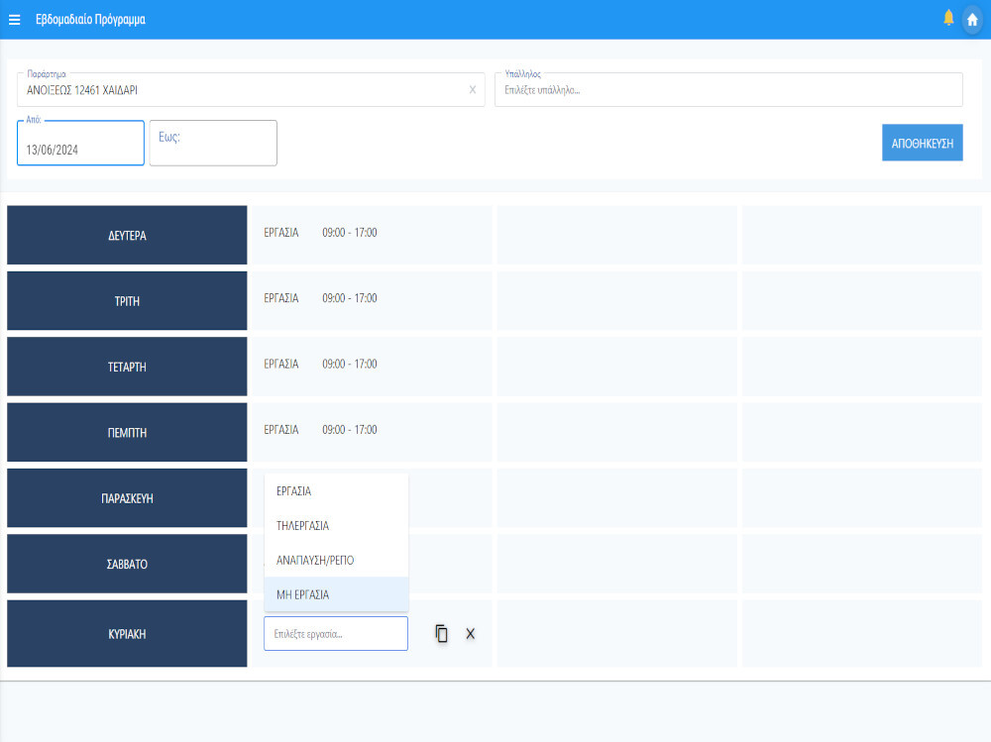The height and width of the screenshot is (742, 991).
Task: Click the copy icon in ΚΥΡΙΑΚΗ row
Action: click(x=442, y=634)
